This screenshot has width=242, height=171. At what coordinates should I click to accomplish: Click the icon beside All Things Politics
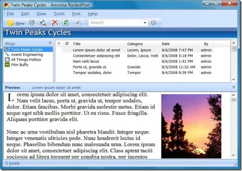[7, 59]
